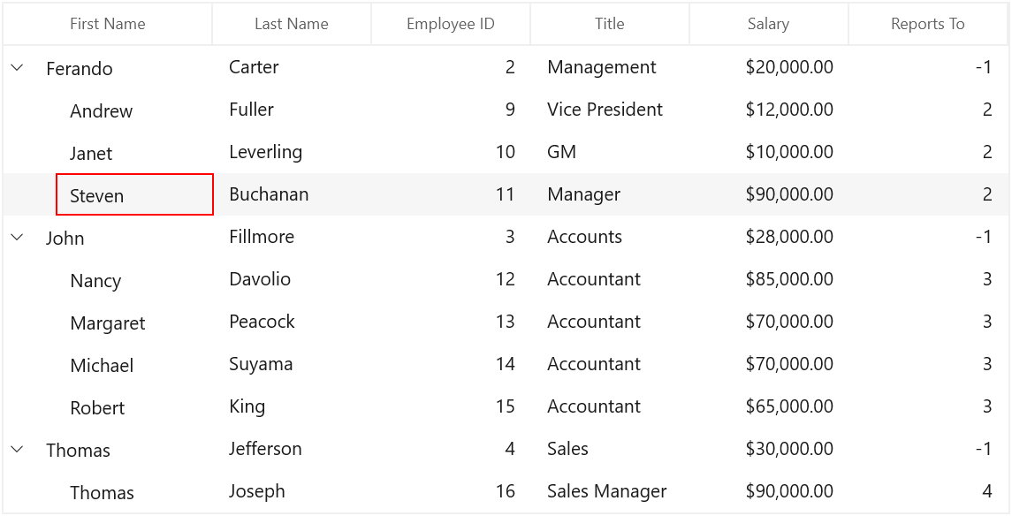Select Thomas in the Joseph row
The height and width of the screenshot is (516, 1012).
102,493
